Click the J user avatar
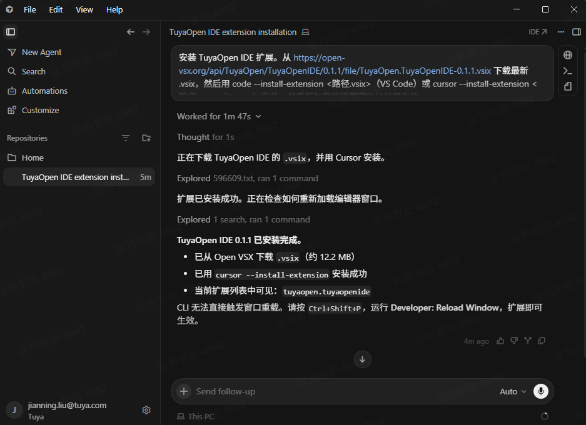 14,410
